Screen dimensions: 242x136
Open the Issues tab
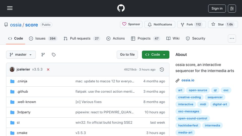click(x=43, y=38)
